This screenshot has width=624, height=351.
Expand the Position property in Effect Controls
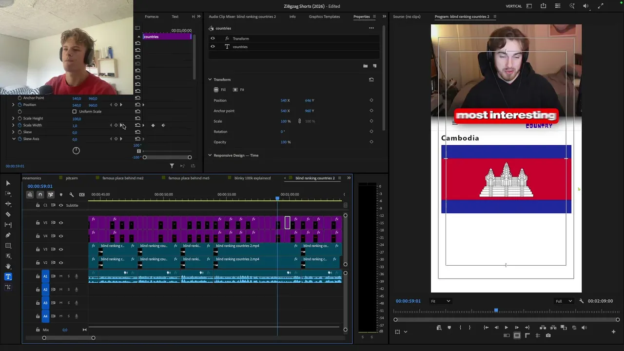(13, 105)
